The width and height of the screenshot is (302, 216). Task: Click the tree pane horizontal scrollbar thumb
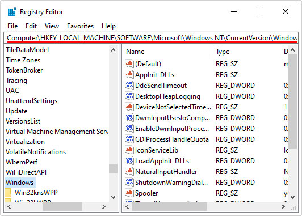(x=62, y=206)
